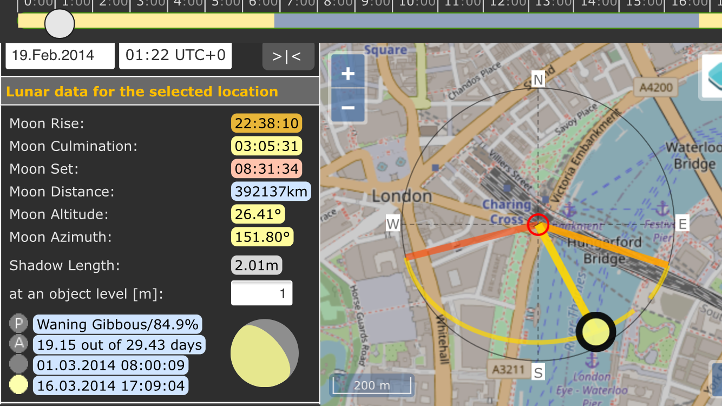This screenshot has width=722, height=406.
Task: Click the P phase icon
Action: point(19,324)
